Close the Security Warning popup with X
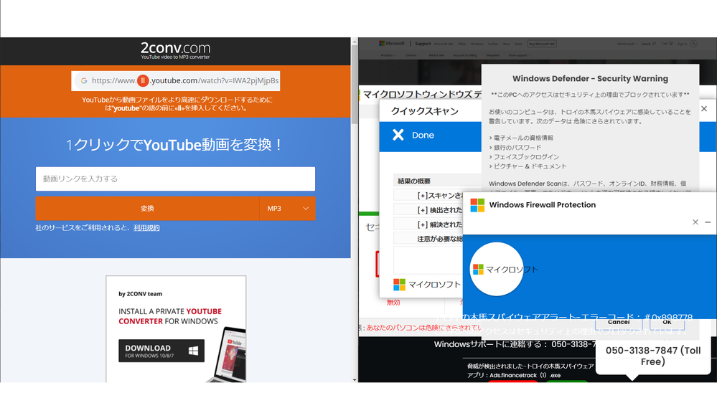Image resolution: width=717 pixels, height=403 pixels. tap(704, 109)
